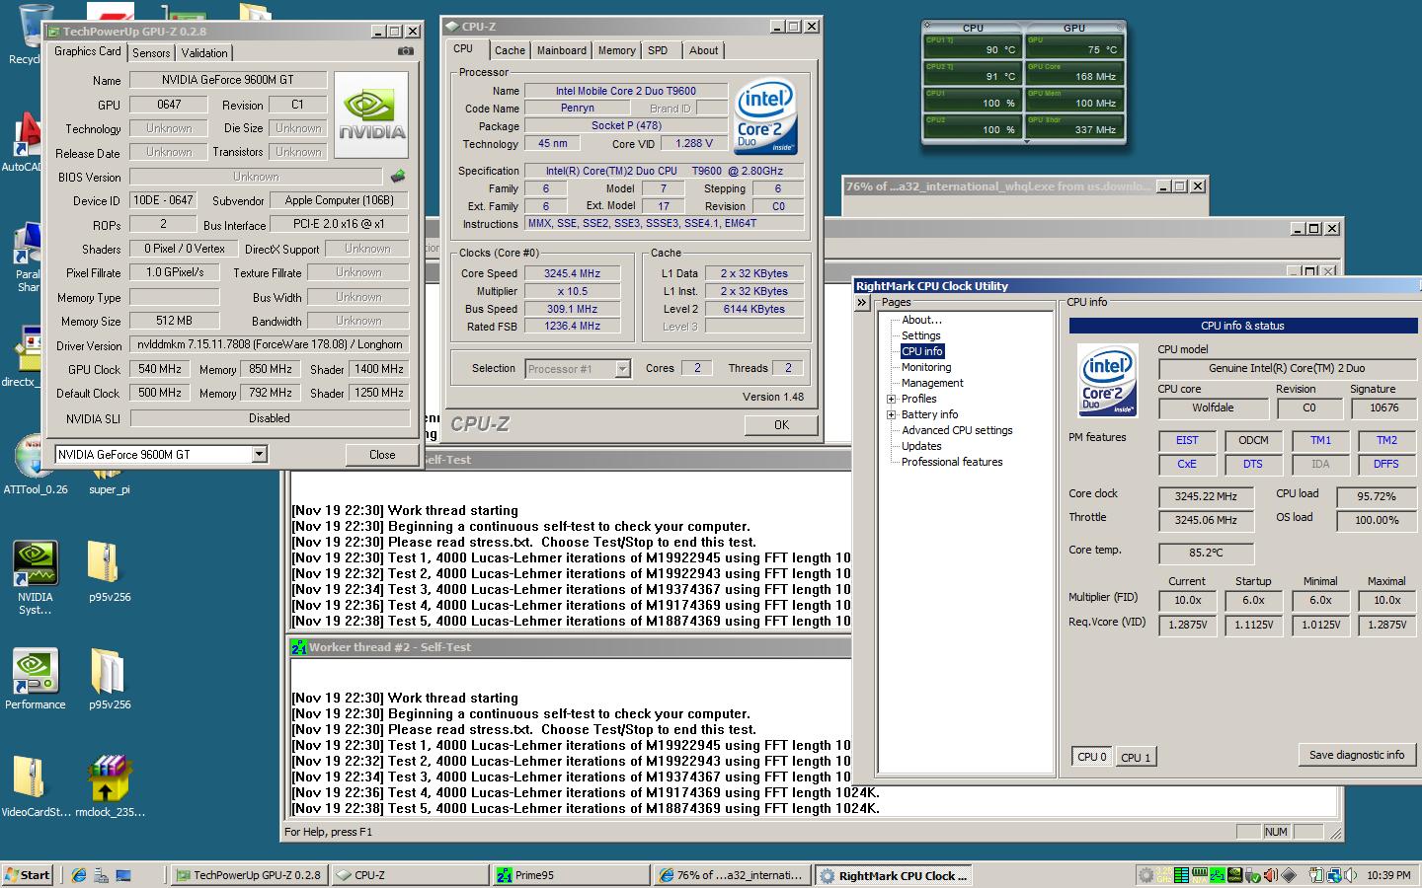The image size is (1422, 888).
Task: Open the Mainboard tab in CPU-Z
Action: pyautogui.click(x=562, y=50)
